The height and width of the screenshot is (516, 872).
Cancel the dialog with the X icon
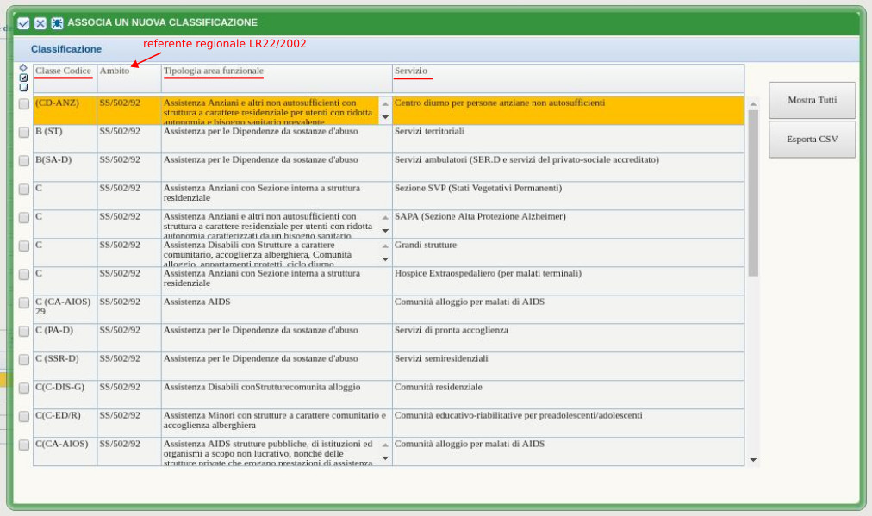40,22
